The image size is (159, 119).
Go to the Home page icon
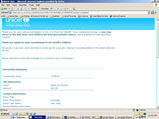click(25, 9)
